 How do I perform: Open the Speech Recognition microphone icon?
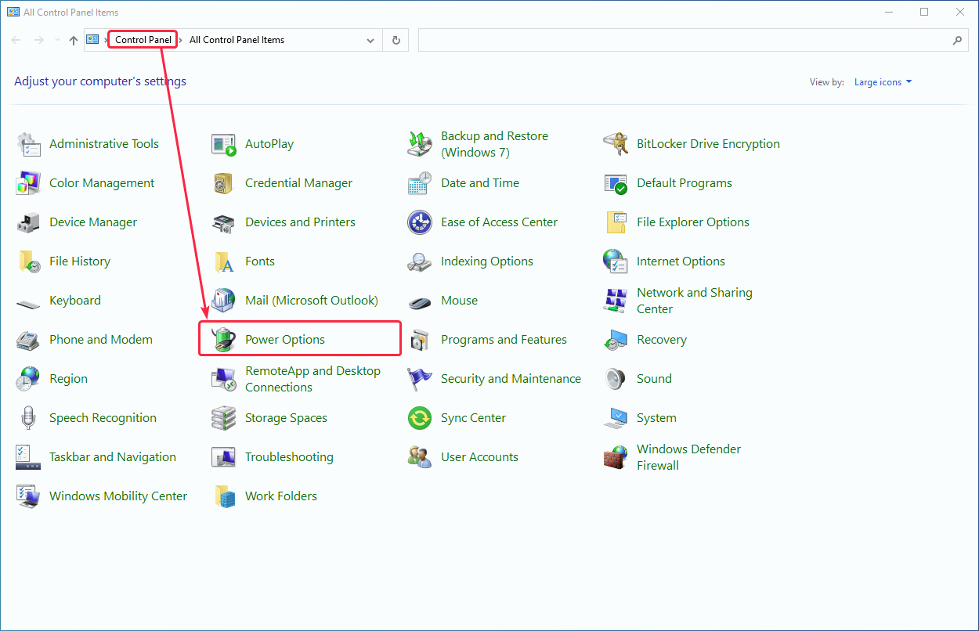tap(28, 418)
